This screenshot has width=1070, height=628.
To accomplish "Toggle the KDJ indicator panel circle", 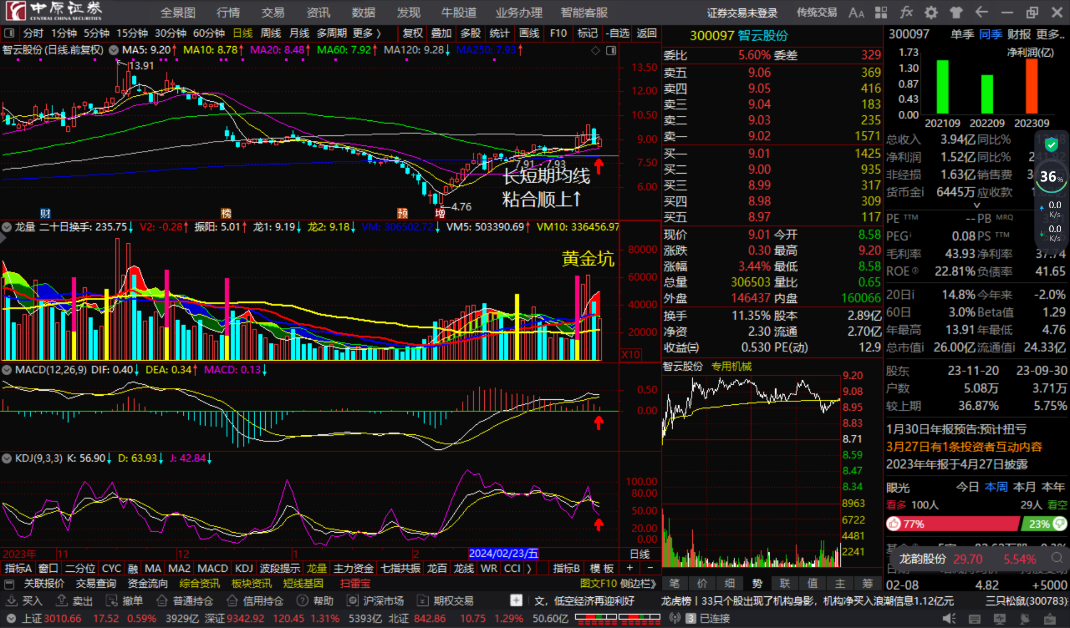I will [7, 458].
